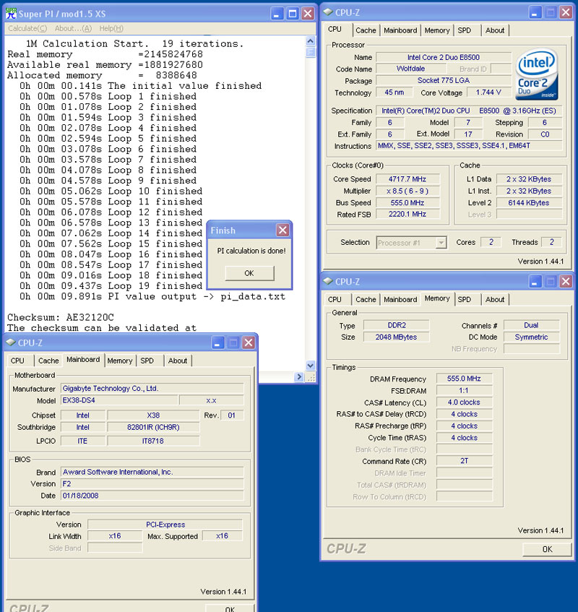Image resolution: width=578 pixels, height=612 pixels.
Task: Open Help menu in Super PI
Action: point(111,28)
